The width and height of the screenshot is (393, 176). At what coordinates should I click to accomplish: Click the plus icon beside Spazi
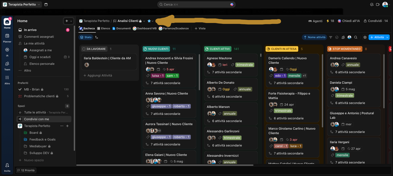click(x=67, y=106)
